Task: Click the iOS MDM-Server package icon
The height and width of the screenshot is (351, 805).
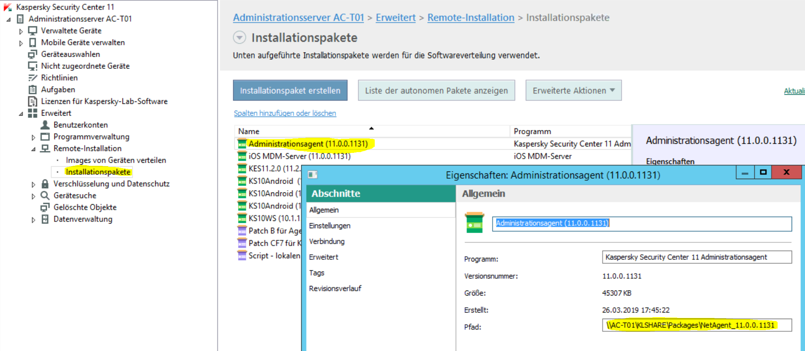Action: (242, 156)
